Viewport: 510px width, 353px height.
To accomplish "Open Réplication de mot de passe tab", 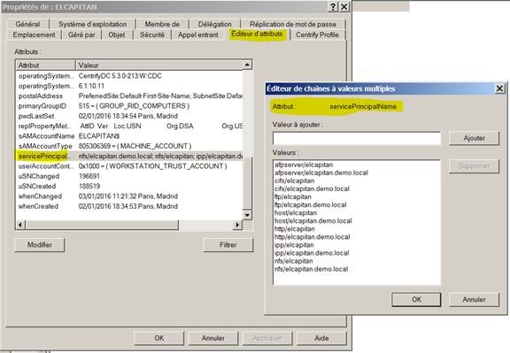I will [x=293, y=24].
